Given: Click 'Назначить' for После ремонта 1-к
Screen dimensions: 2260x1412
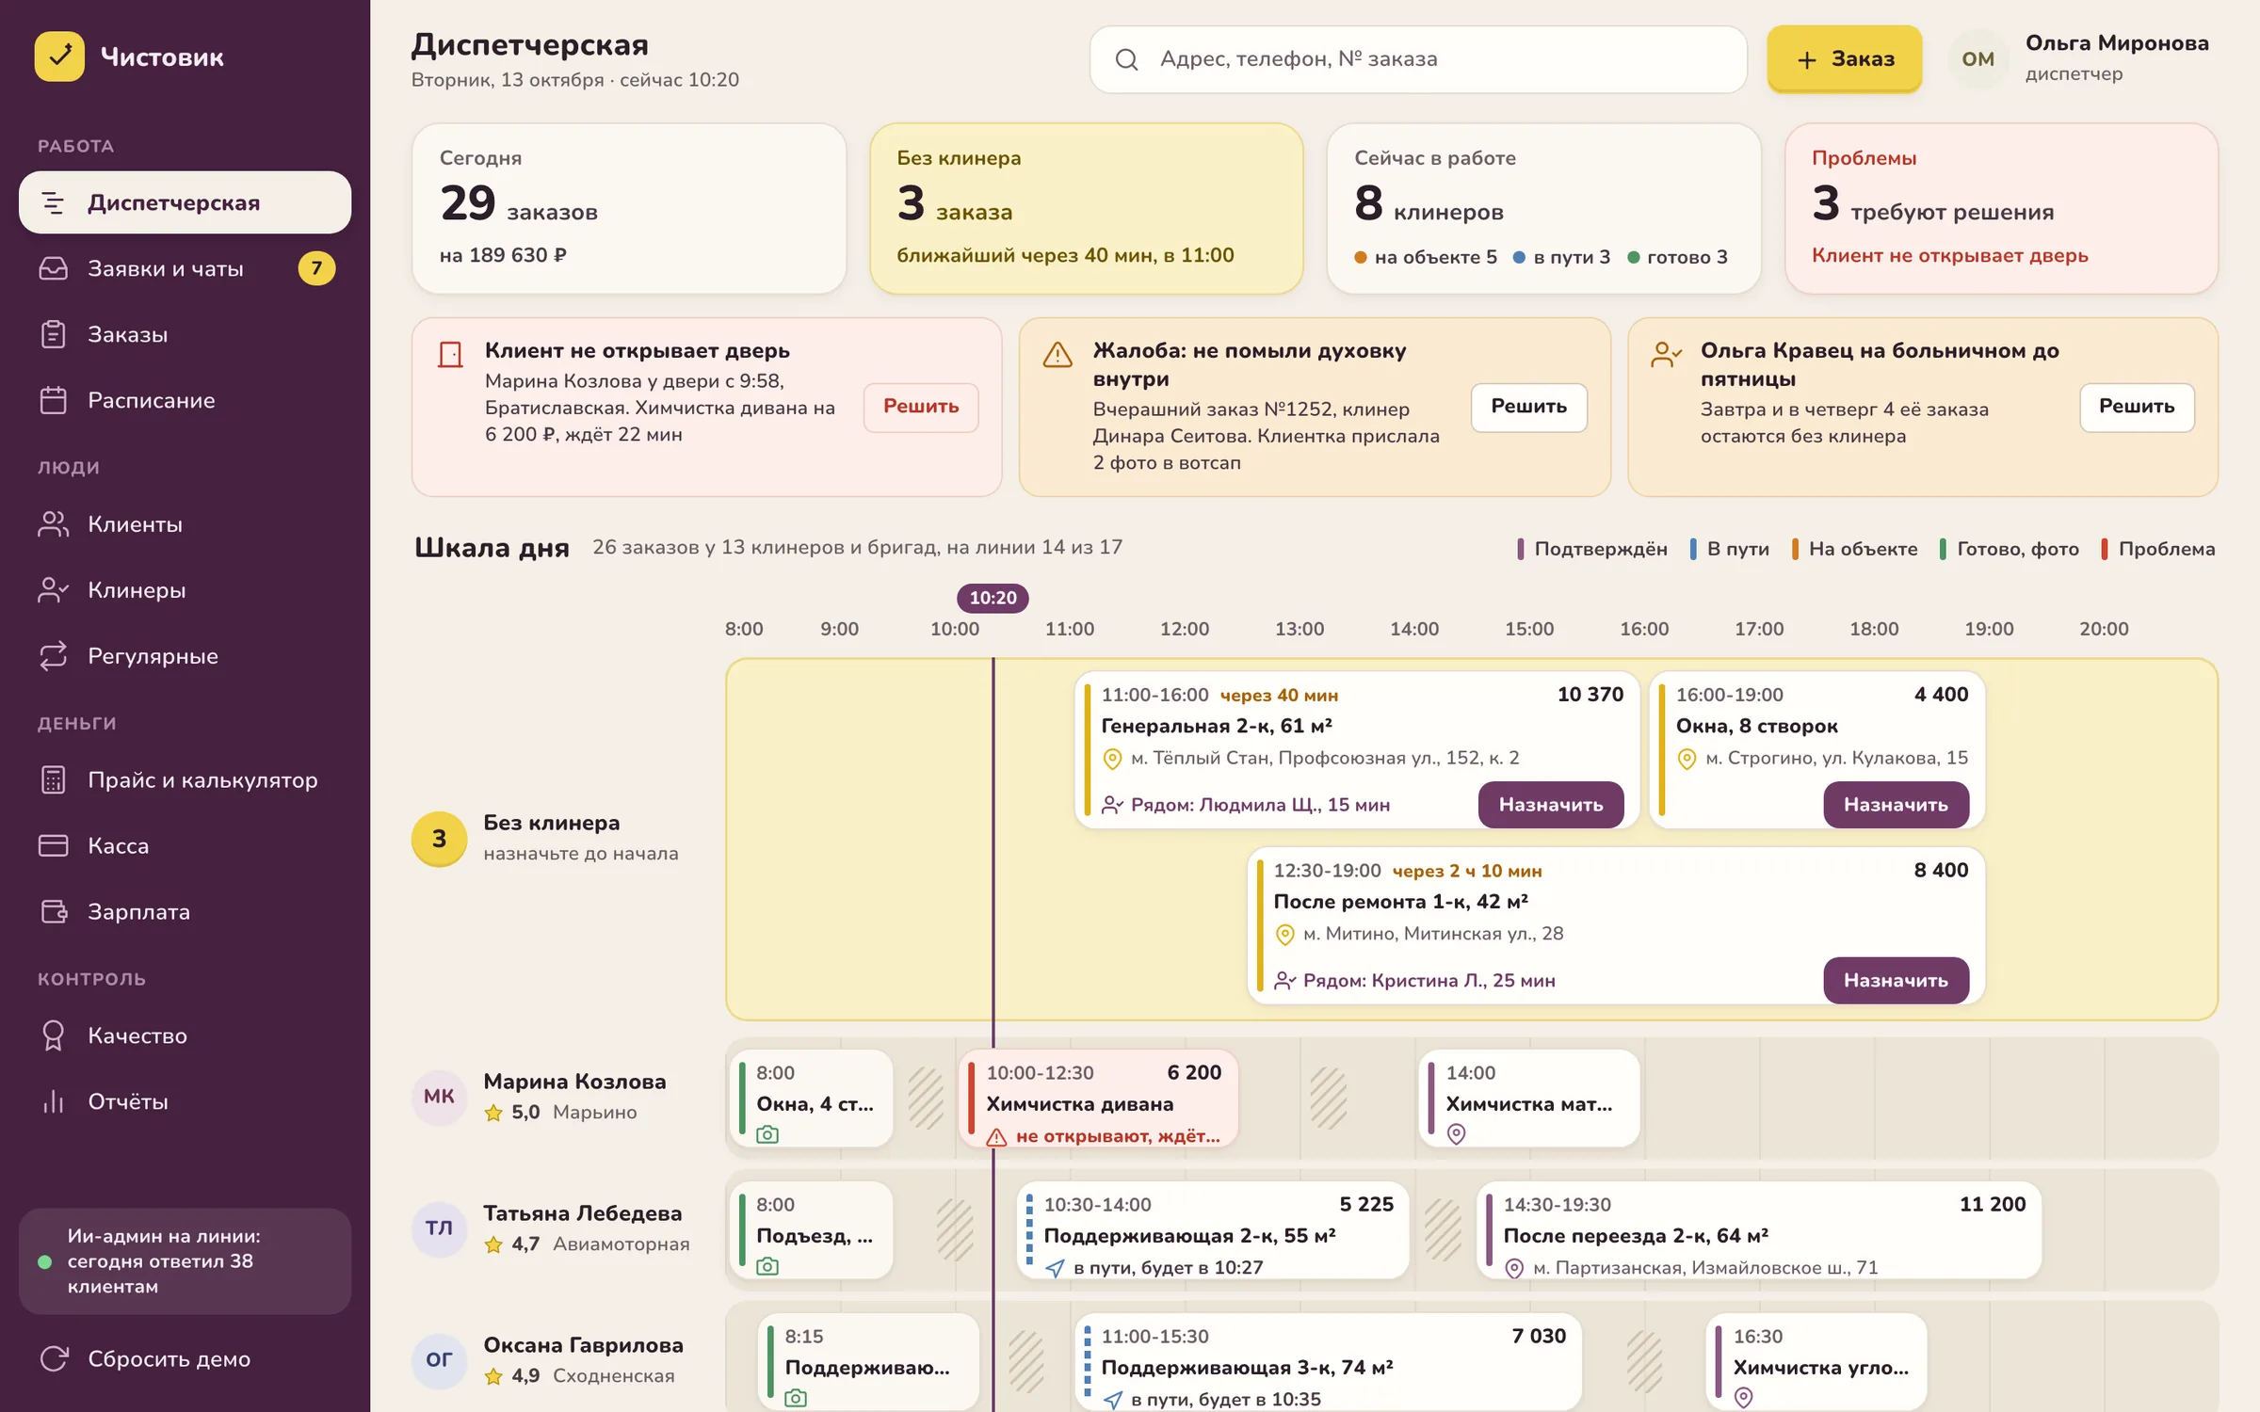Looking at the screenshot, I should [x=1896, y=981].
